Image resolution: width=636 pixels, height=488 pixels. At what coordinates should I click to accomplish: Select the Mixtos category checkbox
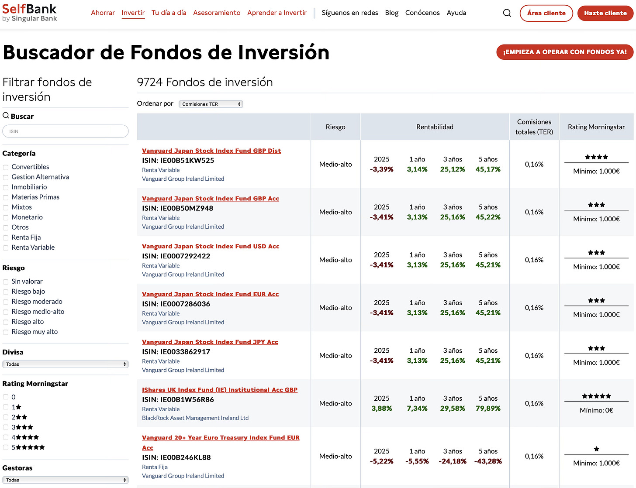point(6,207)
